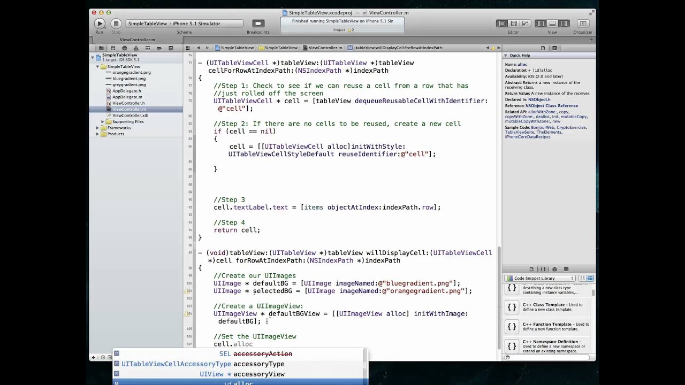This screenshot has width=685, height=385.
Task: Open ViewController.xib file
Action: [x=130, y=115]
